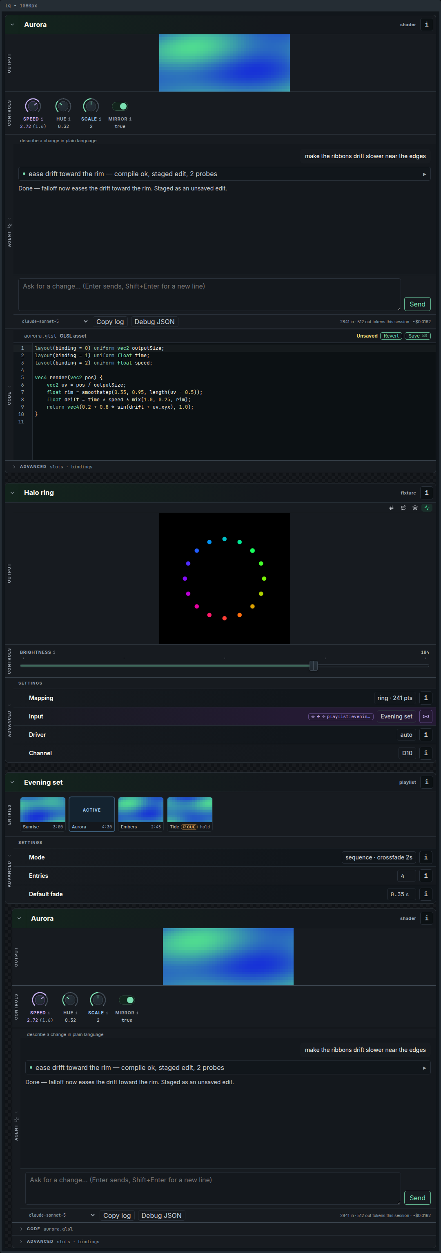Open info for the nested Aurora shader header
Viewport: 441px width, 1253px height.
coord(426,918)
